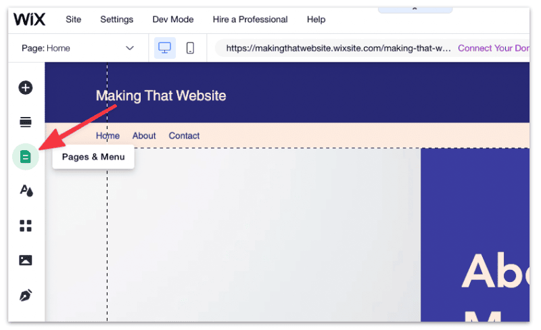541x330 pixels.
Task: Open the Add Elements plus icon
Action: tap(26, 88)
